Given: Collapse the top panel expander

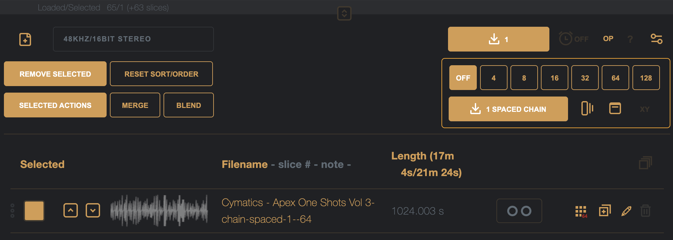Looking at the screenshot, I should [344, 13].
